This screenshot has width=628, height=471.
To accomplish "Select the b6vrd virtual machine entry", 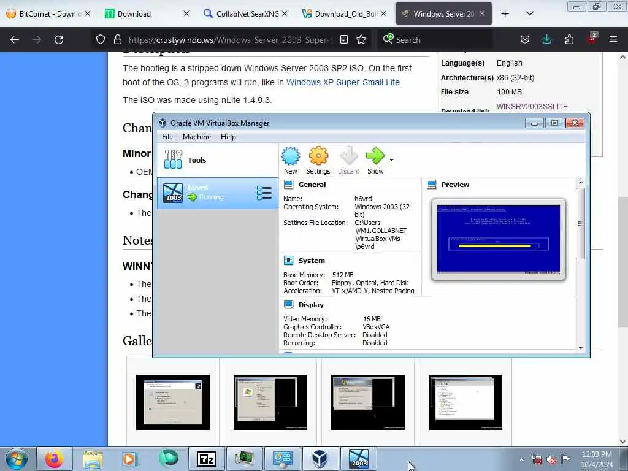I will tap(218, 193).
